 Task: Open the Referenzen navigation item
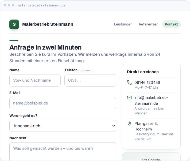149,24
